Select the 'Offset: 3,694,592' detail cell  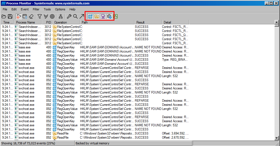pos(175,133)
